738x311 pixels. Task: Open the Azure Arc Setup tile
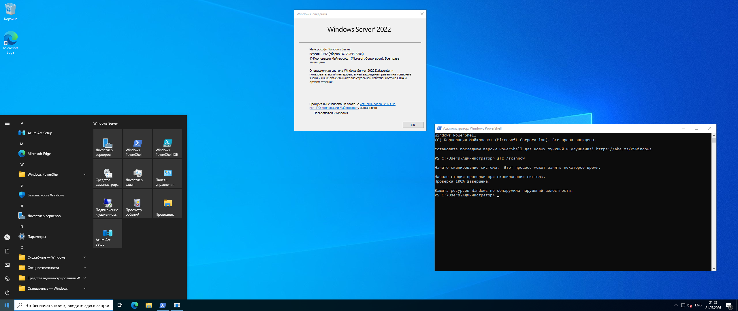[108, 234]
